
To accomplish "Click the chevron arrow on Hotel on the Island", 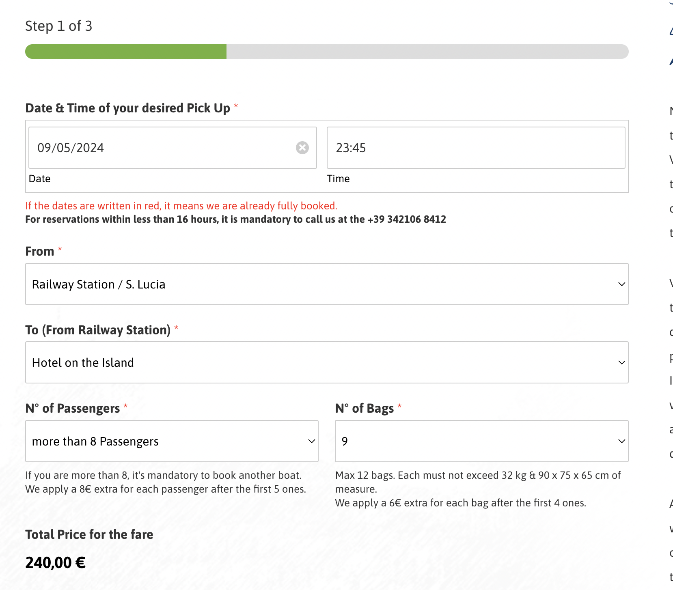I will pyautogui.click(x=621, y=362).
